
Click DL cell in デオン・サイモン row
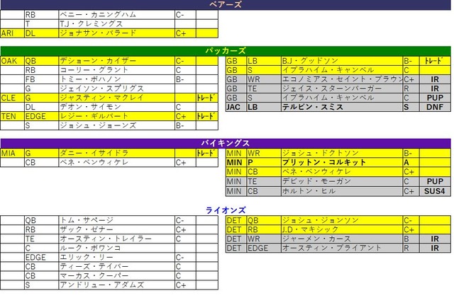[41, 107]
